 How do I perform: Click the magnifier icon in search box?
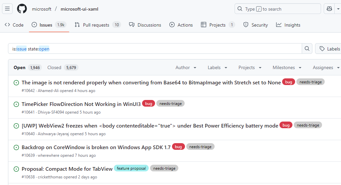[x=240, y=9]
